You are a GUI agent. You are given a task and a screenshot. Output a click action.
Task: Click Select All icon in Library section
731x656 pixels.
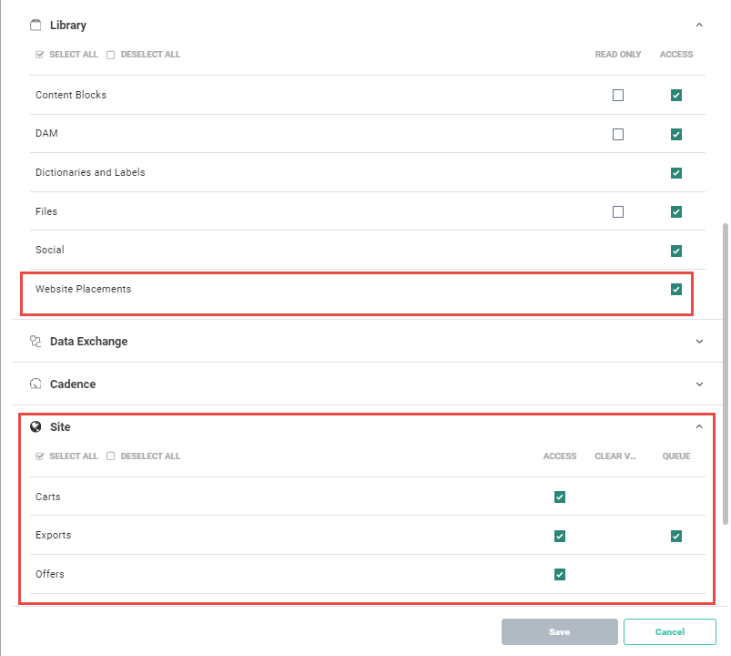[x=40, y=55]
